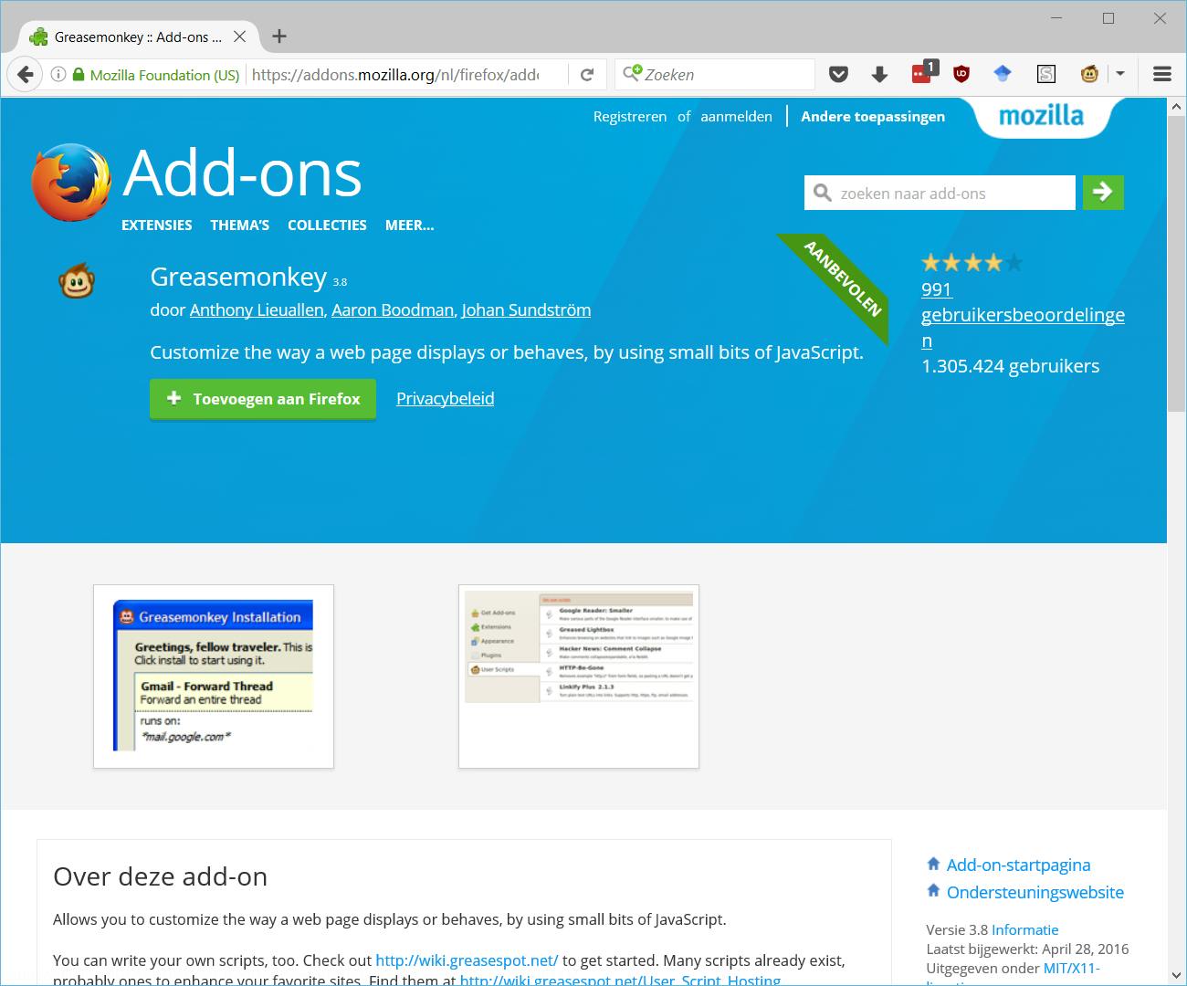Click the 1.305.424 gebruikers count
Screen dimensions: 1187x986
1011,366
